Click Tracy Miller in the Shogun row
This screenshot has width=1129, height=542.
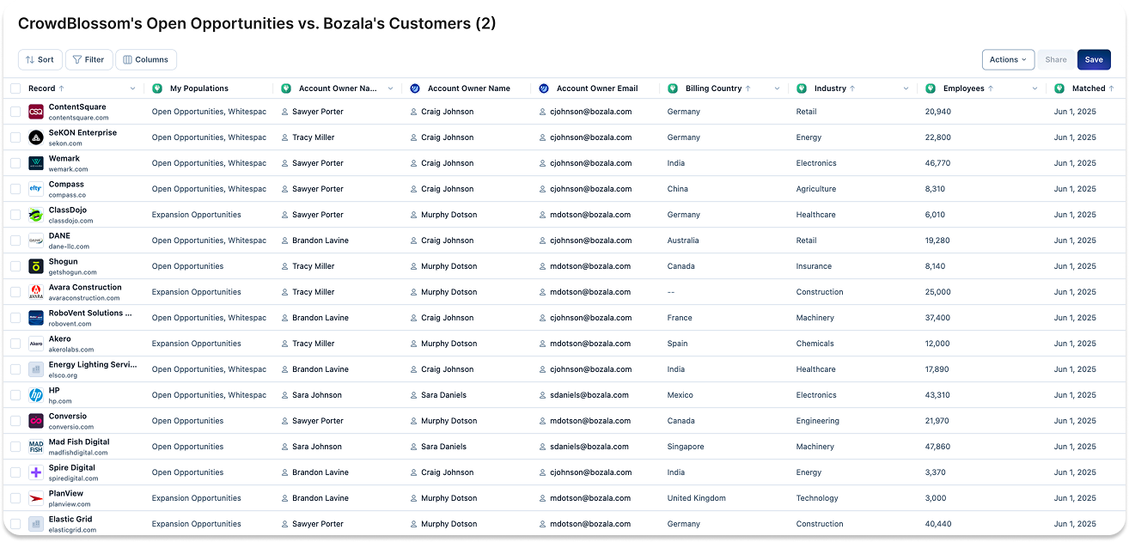coord(314,266)
